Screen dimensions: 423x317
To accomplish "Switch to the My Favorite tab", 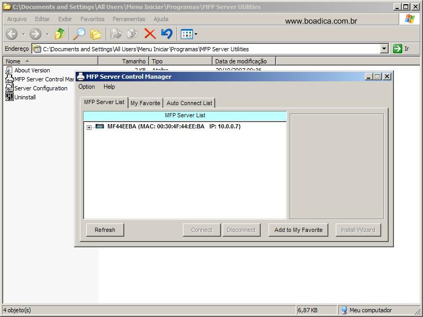I will click(x=145, y=103).
